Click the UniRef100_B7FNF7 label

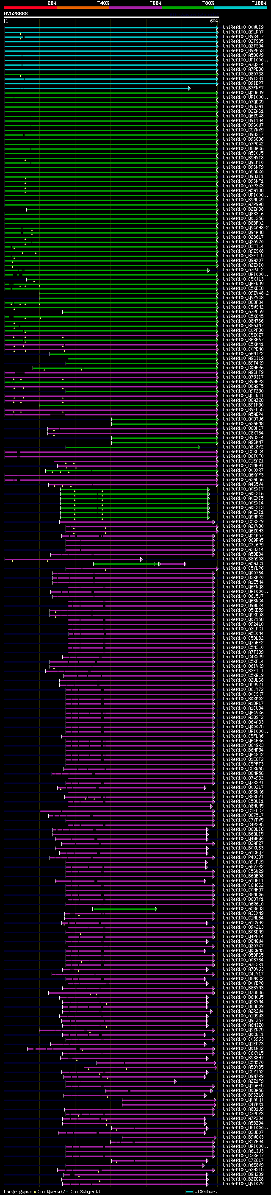pyautogui.click(x=243, y=88)
